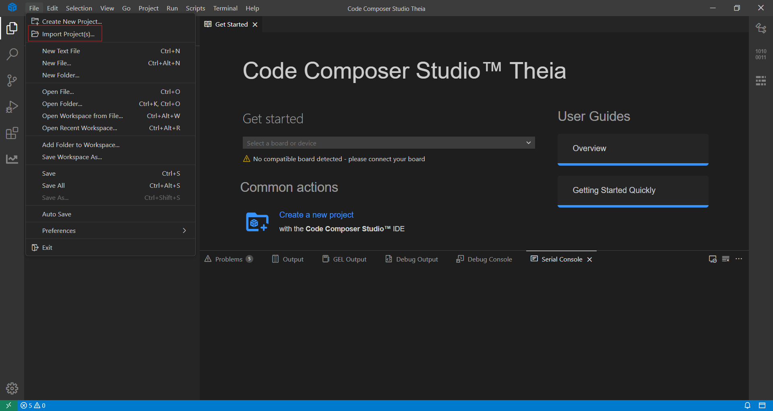
Task: Open the right sidebar connection tree icon
Action: 761,28
